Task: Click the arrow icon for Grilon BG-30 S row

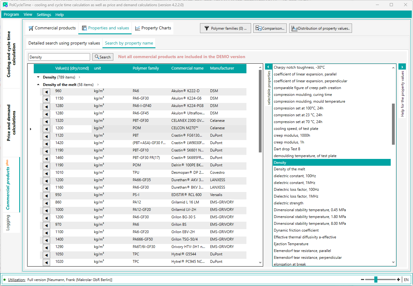Action: tap(46, 218)
